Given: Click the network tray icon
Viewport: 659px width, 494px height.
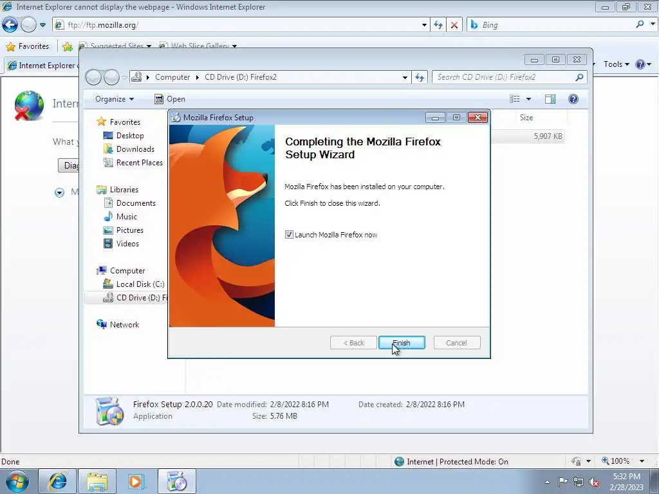Looking at the screenshot, I should [x=579, y=482].
